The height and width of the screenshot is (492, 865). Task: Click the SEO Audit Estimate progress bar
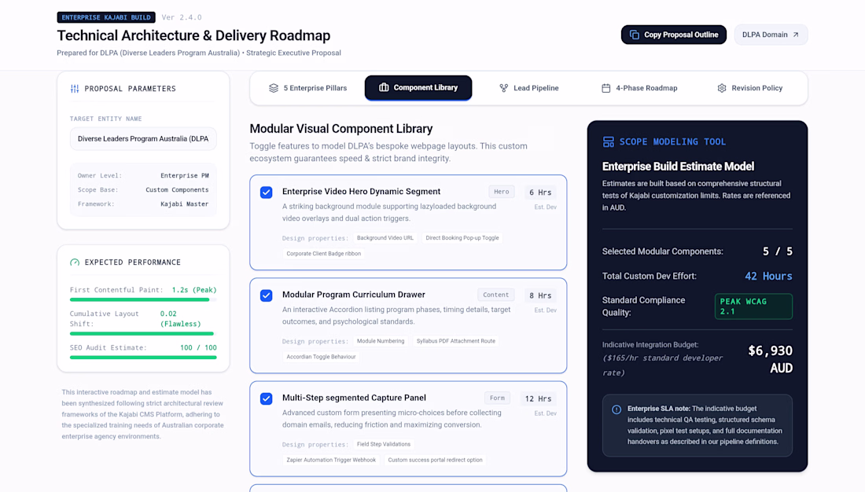[143, 358]
